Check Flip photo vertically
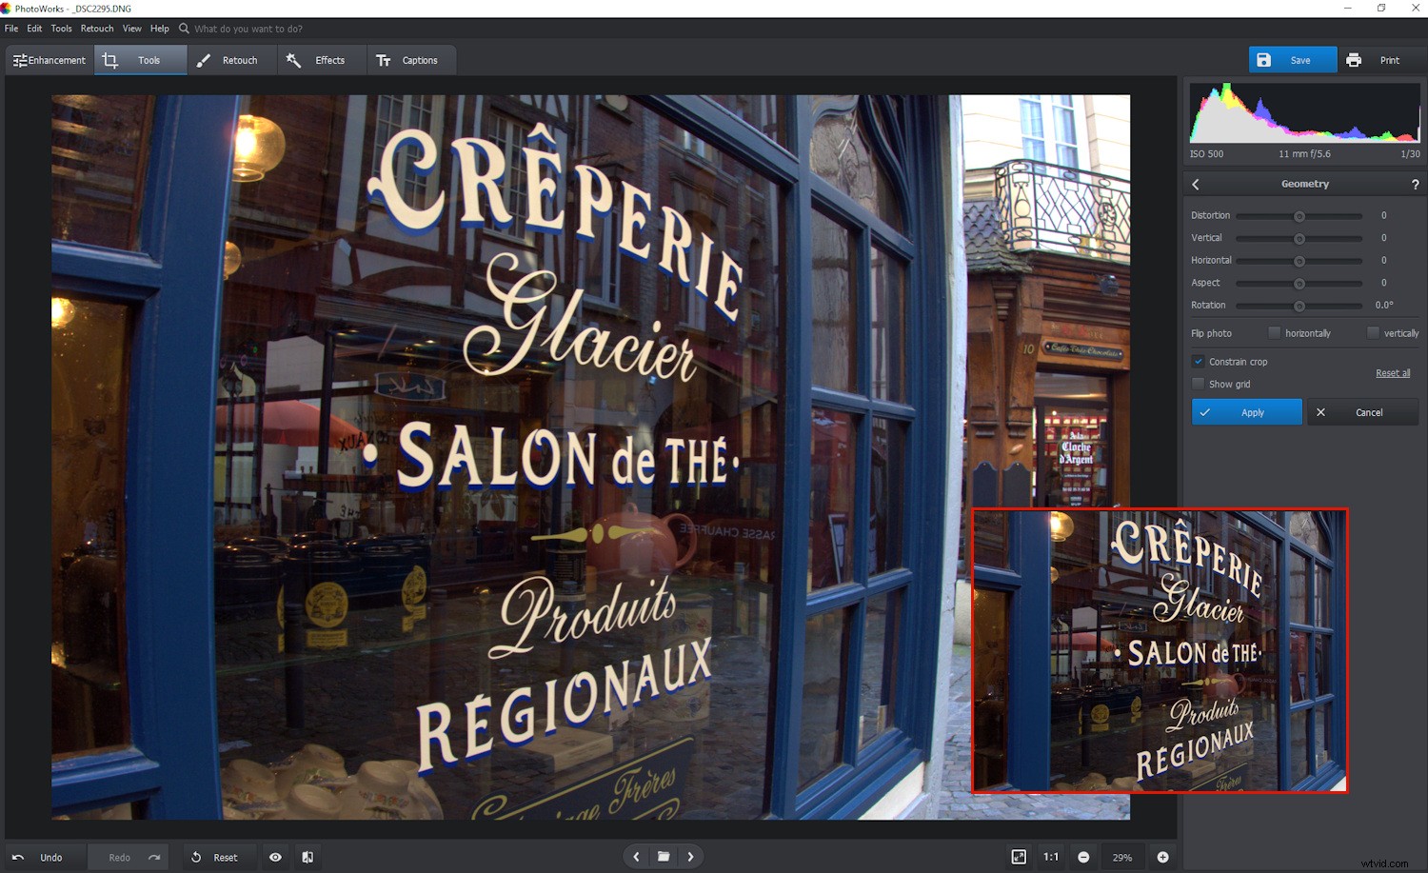 click(1373, 332)
